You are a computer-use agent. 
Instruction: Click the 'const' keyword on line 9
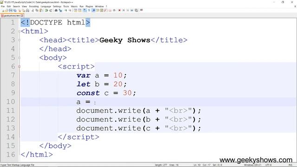88,93
